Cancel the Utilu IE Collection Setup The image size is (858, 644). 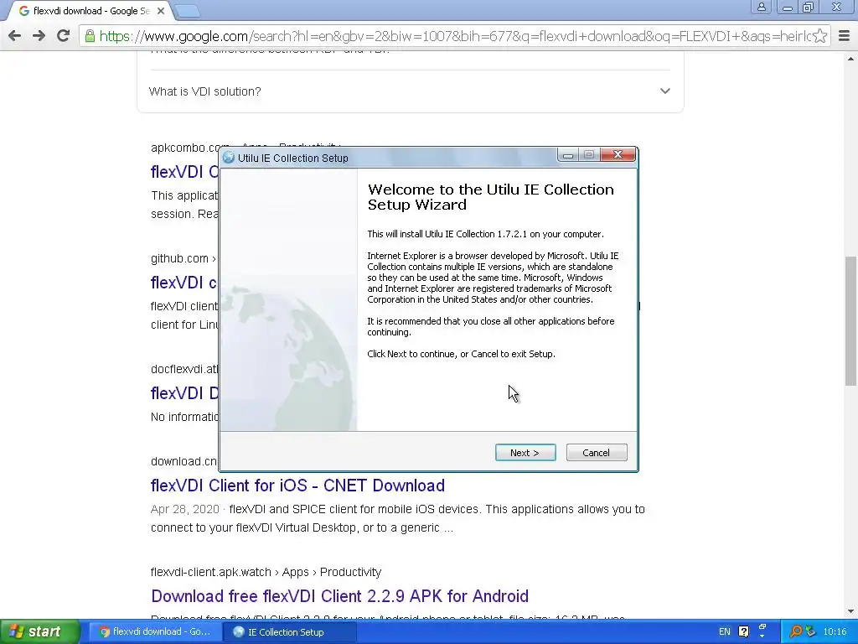click(597, 453)
